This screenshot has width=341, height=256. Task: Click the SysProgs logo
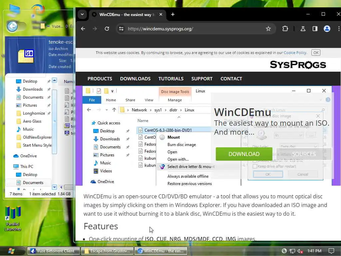[x=298, y=65]
